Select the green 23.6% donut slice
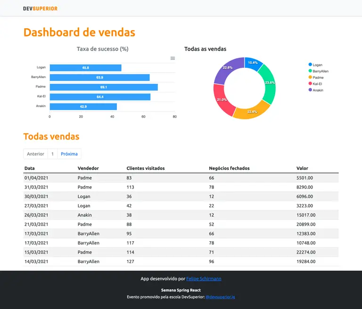 tap(269, 83)
